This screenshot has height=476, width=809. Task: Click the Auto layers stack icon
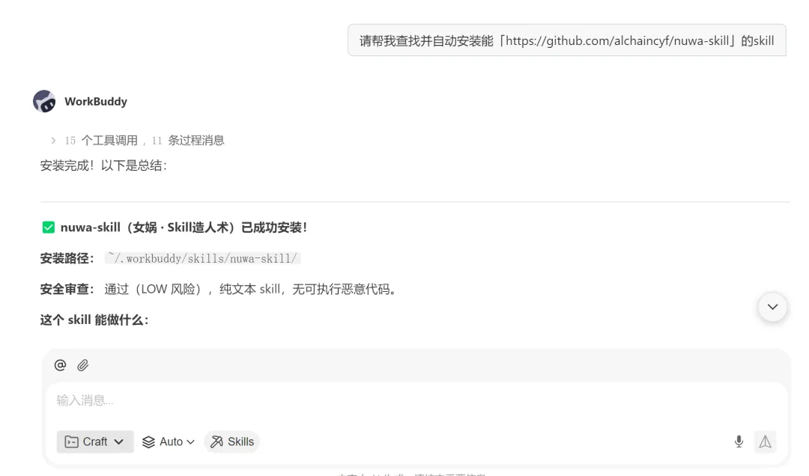pos(148,442)
